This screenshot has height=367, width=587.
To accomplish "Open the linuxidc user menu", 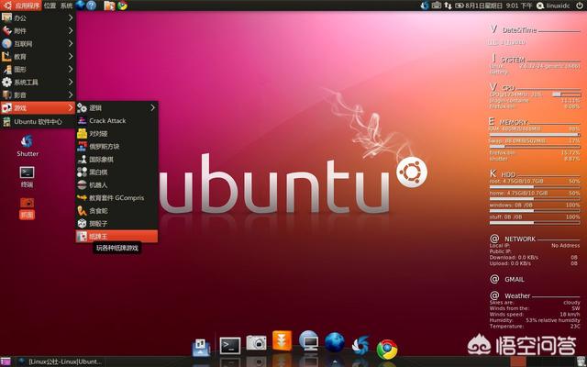I will tap(553, 6).
